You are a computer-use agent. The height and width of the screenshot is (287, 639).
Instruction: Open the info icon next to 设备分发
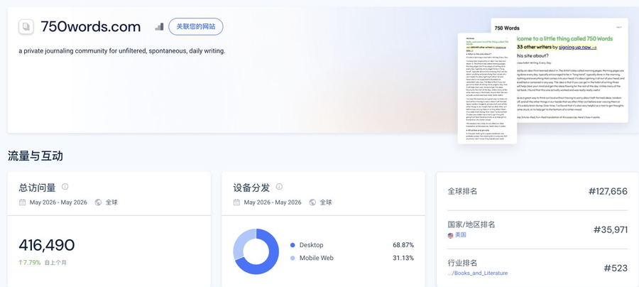(279, 187)
